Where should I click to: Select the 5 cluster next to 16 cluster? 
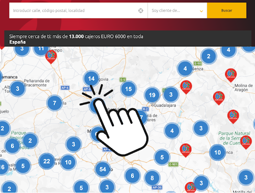(x=23, y=166)
